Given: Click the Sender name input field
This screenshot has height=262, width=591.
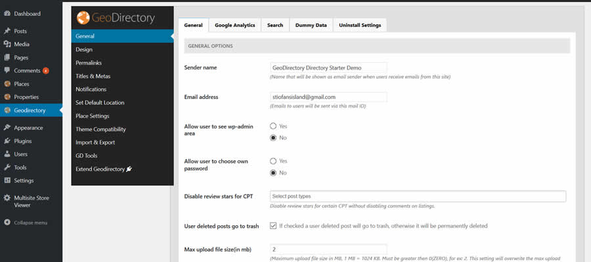Looking at the screenshot, I should tap(328, 67).
